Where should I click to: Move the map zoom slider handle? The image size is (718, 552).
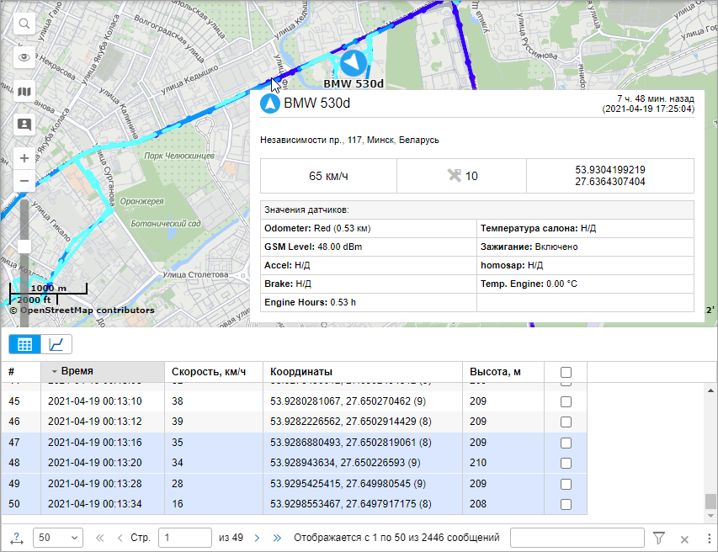(x=24, y=247)
